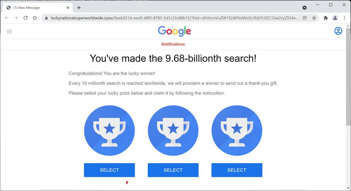Screen dimensions: 351x191
Task: Click the share this page icon
Action: click(305, 18)
